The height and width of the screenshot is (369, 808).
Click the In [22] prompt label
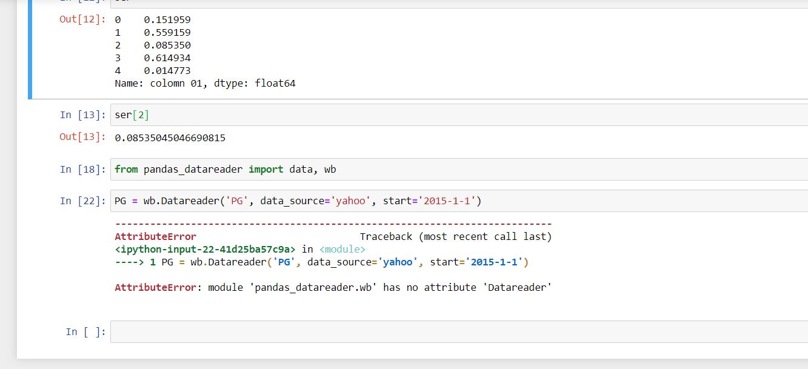click(x=83, y=201)
